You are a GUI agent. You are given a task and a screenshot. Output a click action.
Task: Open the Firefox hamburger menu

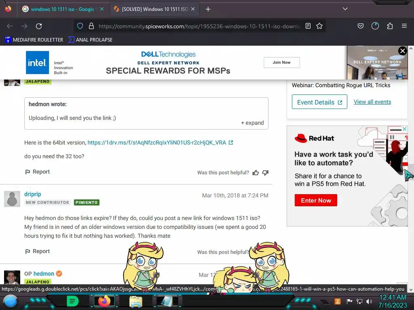point(404,26)
